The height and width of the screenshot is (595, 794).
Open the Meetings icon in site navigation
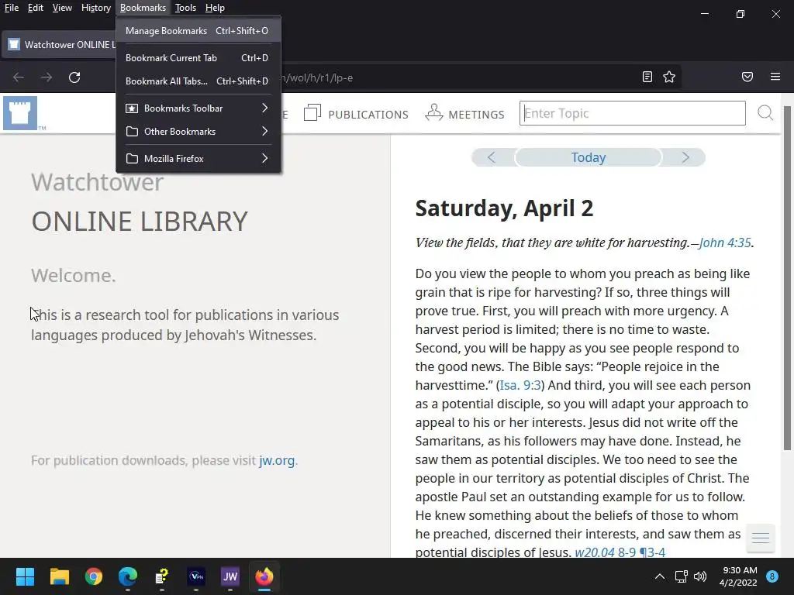[434, 112]
